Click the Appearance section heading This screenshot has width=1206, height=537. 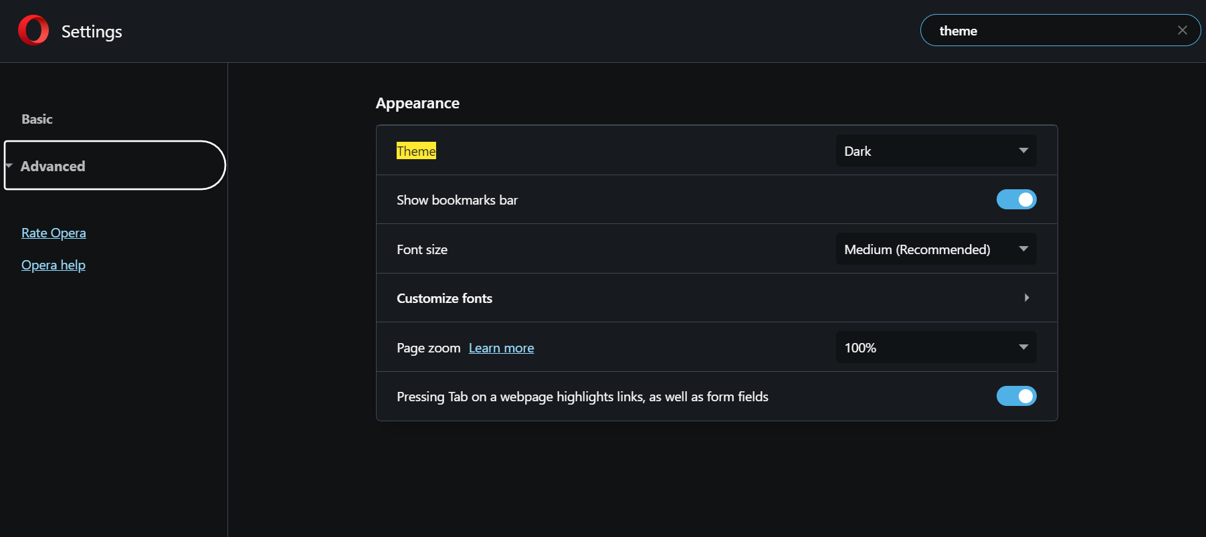point(417,103)
